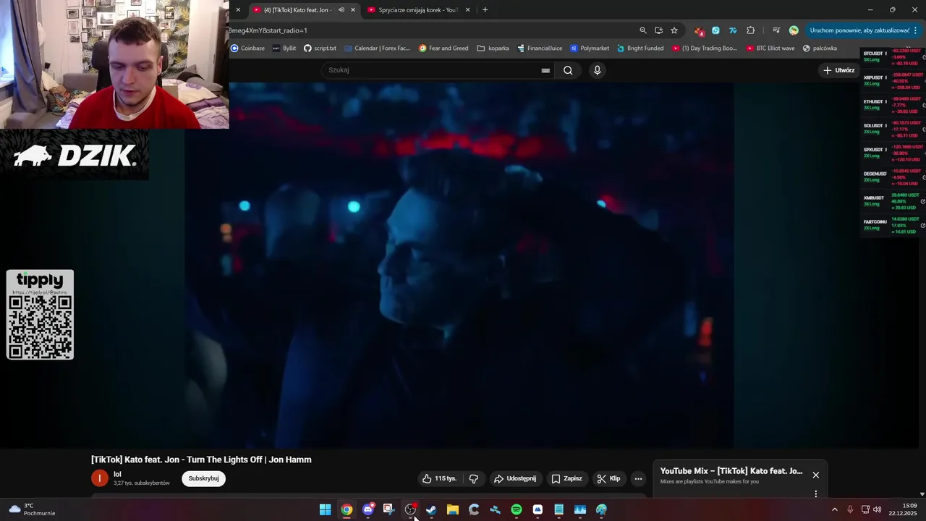Open the Chrome profile avatar
The height and width of the screenshot is (521, 926).
point(794,30)
